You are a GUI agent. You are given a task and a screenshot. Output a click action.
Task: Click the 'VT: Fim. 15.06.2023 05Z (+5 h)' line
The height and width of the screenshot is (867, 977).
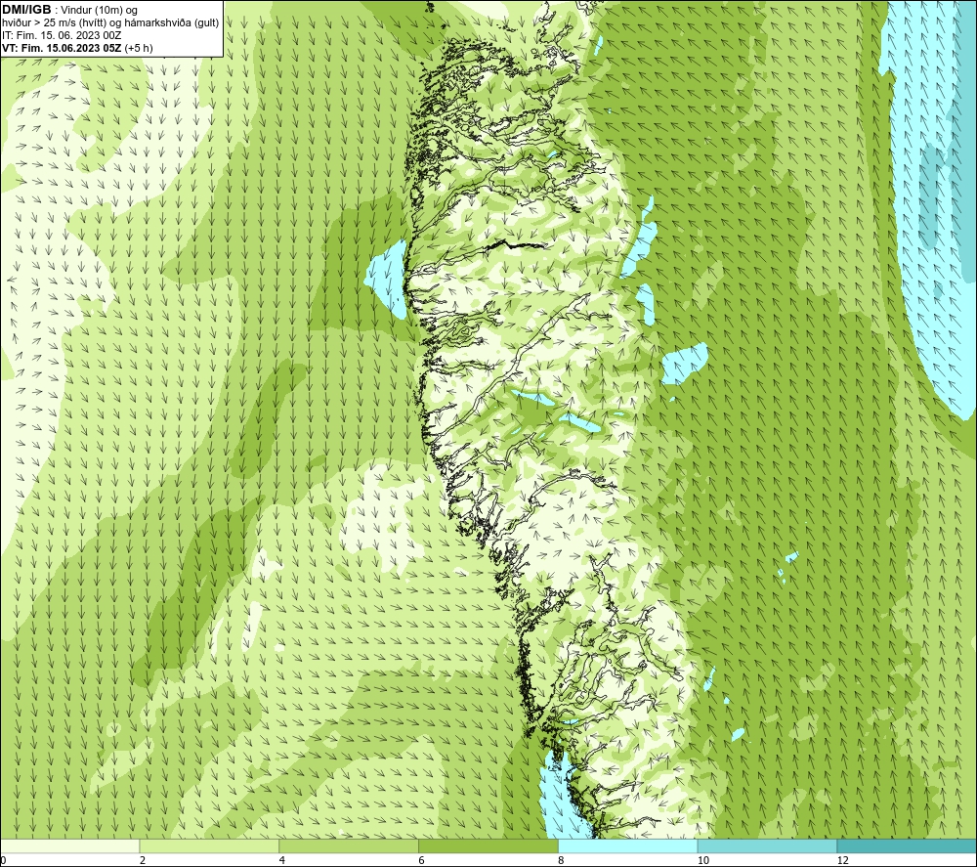pos(77,48)
